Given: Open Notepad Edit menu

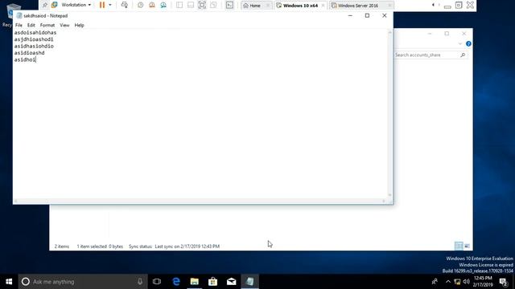Looking at the screenshot, I should [31, 25].
